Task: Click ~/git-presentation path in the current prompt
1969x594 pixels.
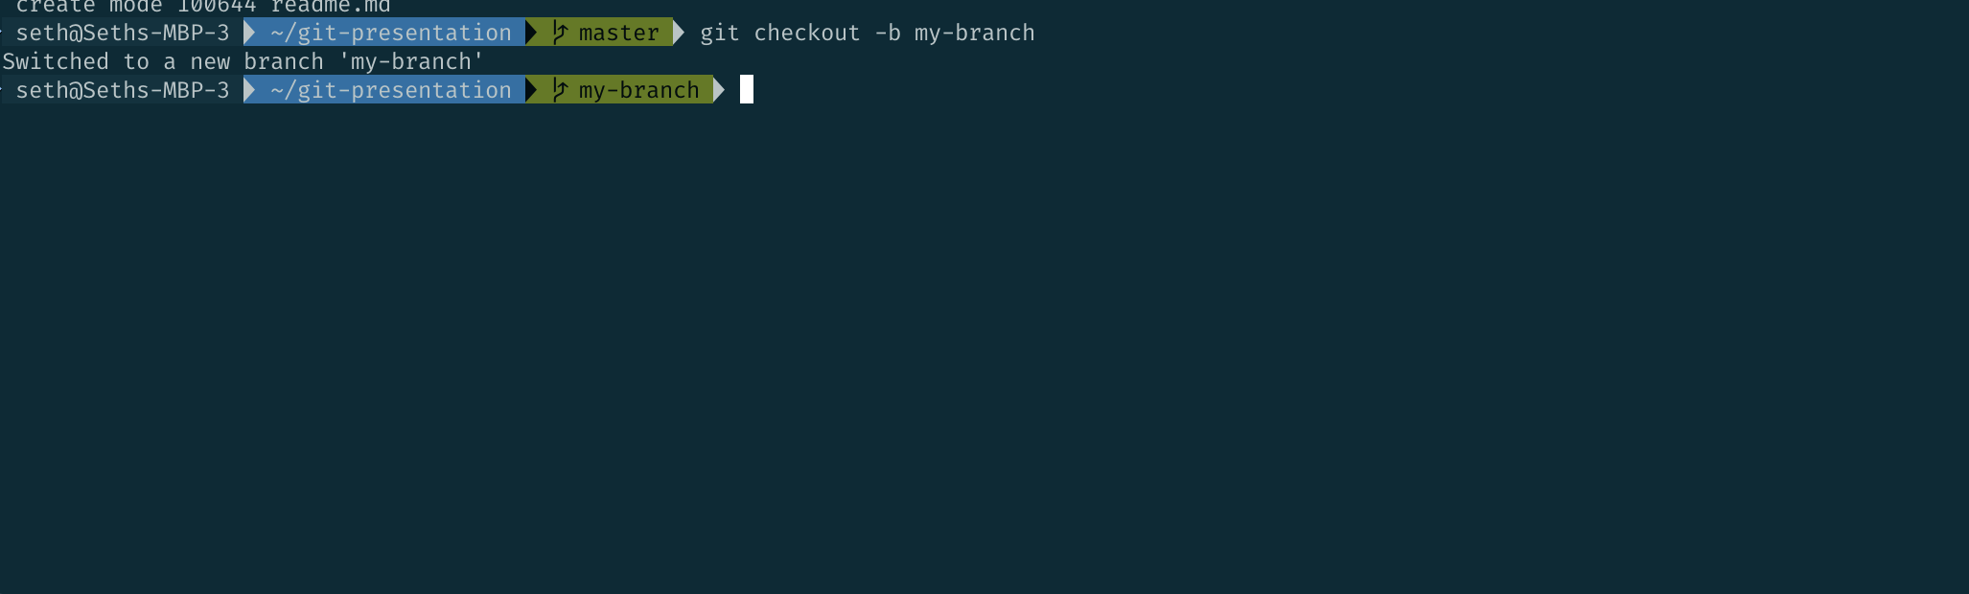Action: tap(391, 90)
